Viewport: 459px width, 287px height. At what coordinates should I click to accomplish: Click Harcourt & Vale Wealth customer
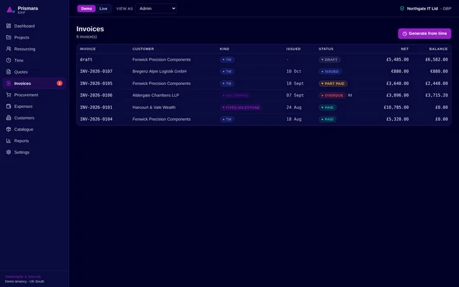coord(154,107)
